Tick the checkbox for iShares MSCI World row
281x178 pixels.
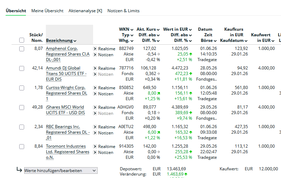pos(22,107)
